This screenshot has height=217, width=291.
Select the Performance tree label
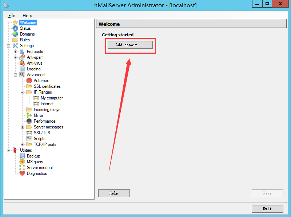(x=44, y=121)
